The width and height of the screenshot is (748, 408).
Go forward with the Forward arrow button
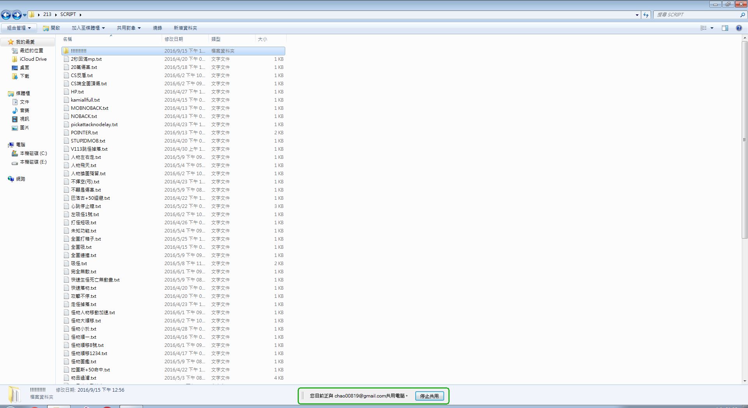(17, 15)
